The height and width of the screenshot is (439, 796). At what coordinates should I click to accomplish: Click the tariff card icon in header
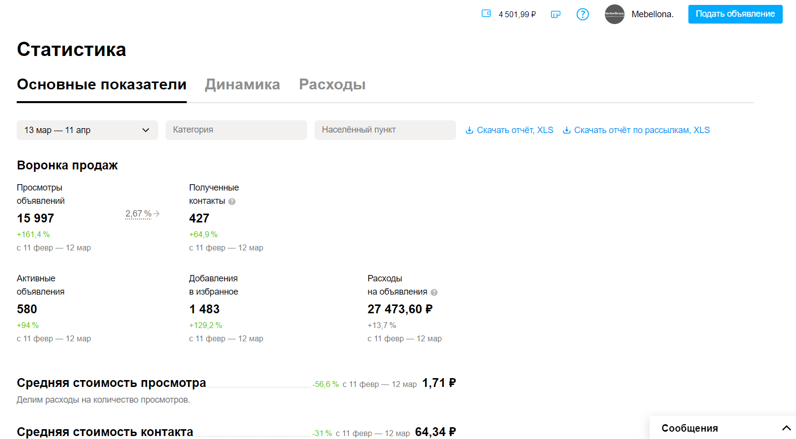click(x=556, y=14)
